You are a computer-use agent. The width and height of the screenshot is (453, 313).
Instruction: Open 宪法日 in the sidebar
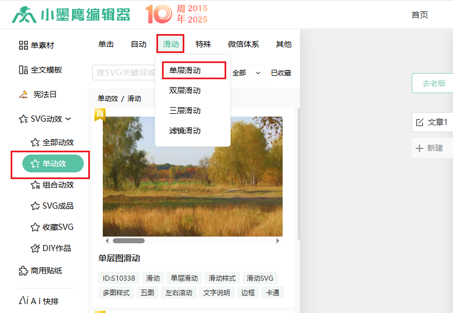point(37,94)
